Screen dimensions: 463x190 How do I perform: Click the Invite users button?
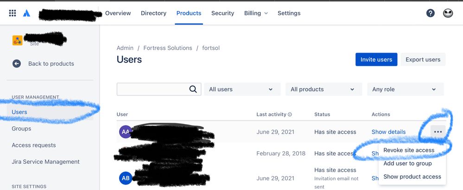tap(376, 59)
